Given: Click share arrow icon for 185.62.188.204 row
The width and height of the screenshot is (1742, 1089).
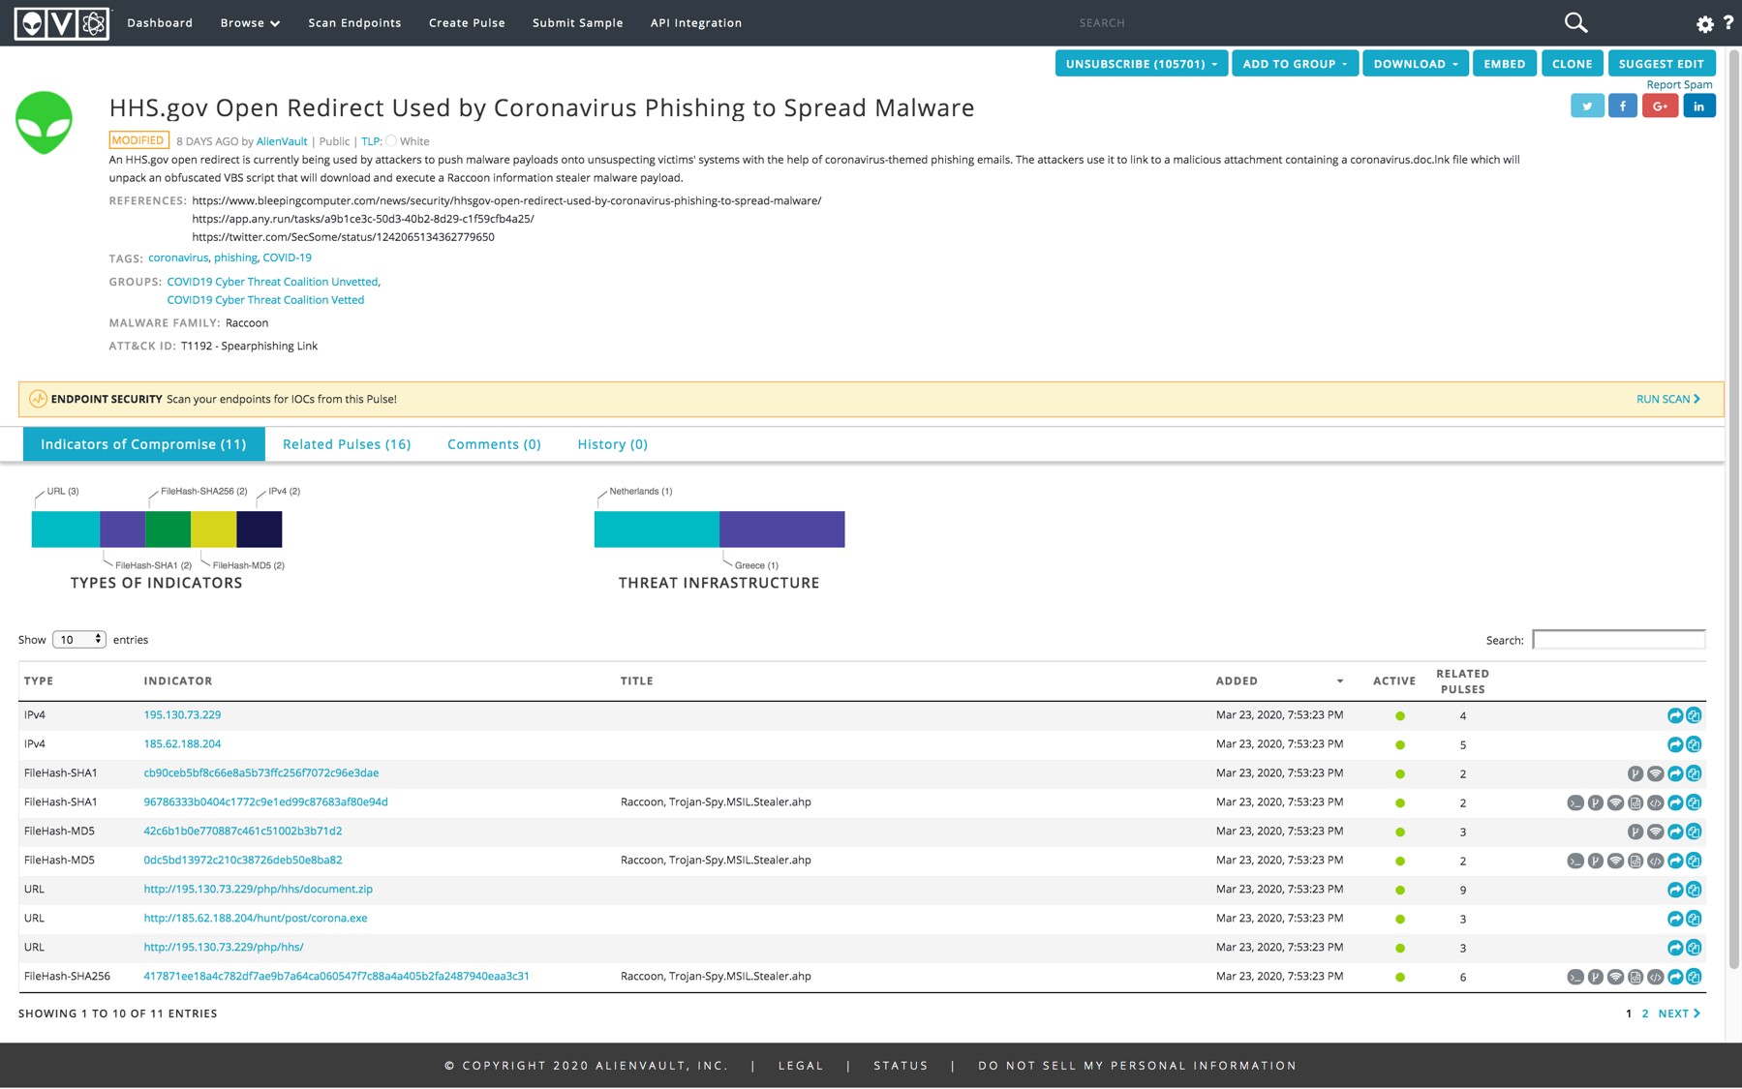Looking at the screenshot, I should click(x=1674, y=744).
